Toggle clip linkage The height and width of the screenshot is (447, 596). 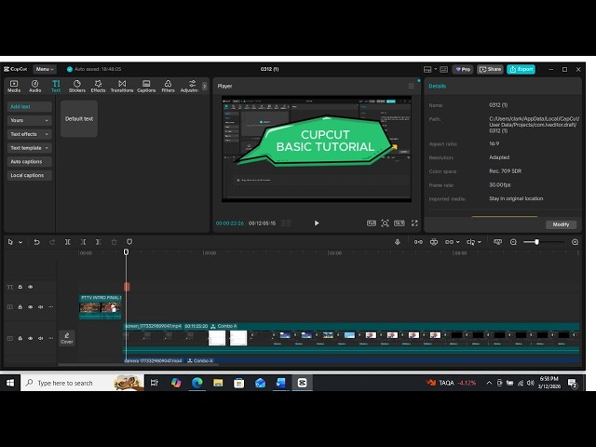[x=449, y=242]
